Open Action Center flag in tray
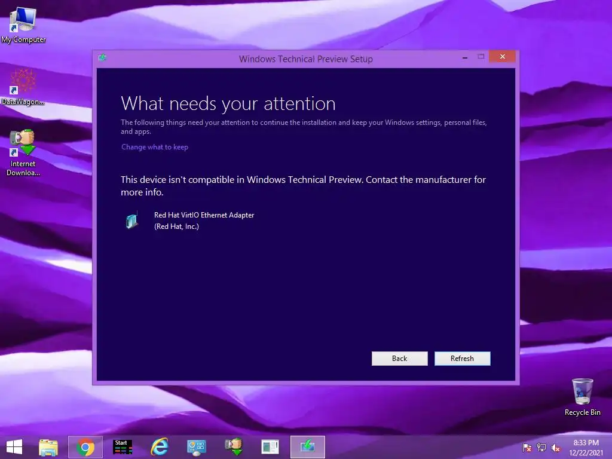 coord(527,448)
